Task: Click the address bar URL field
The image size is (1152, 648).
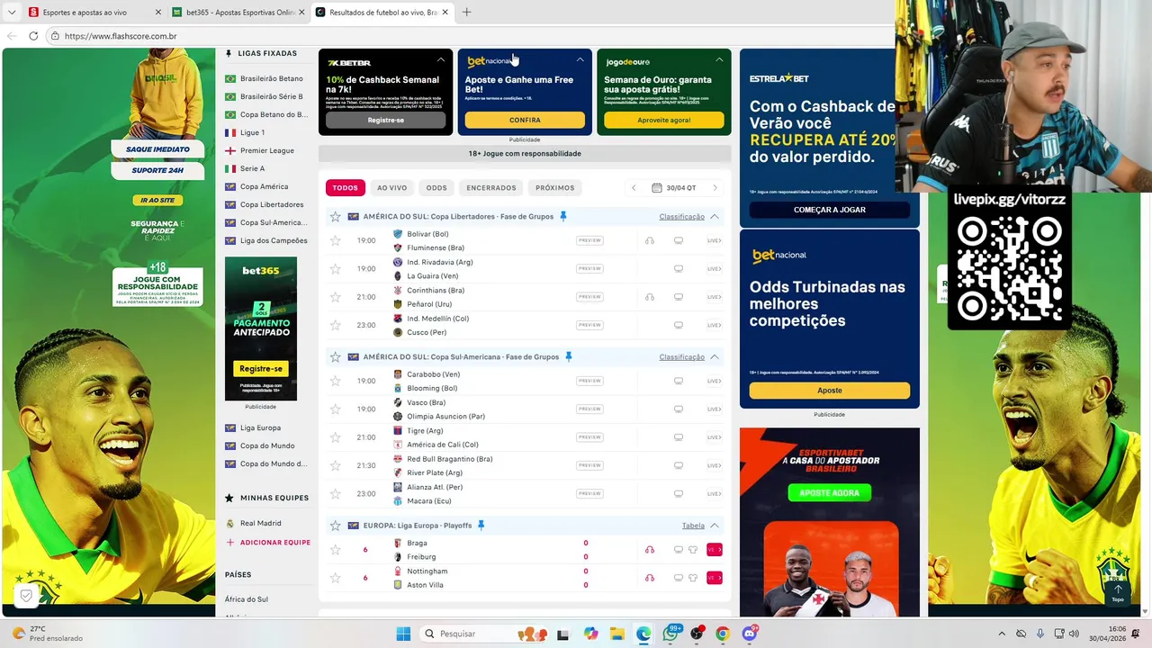Action: pos(468,36)
